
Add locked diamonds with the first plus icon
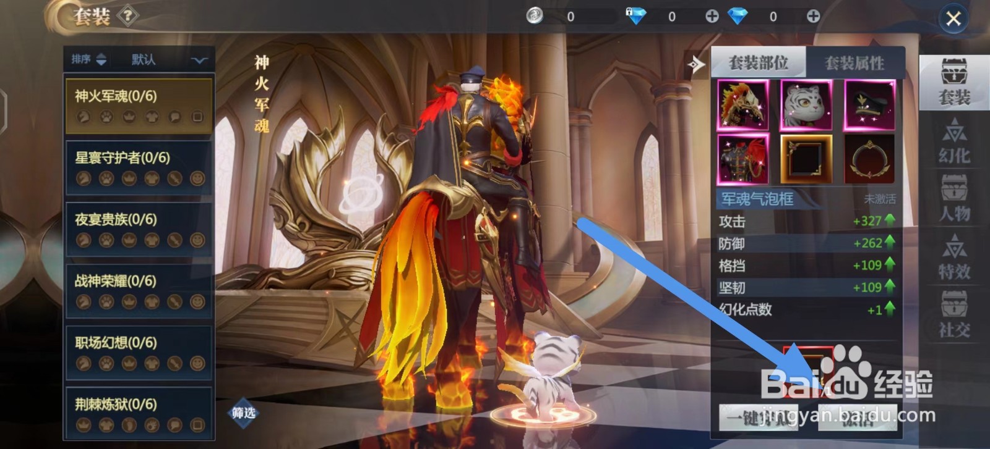click(x=712, y=17)
